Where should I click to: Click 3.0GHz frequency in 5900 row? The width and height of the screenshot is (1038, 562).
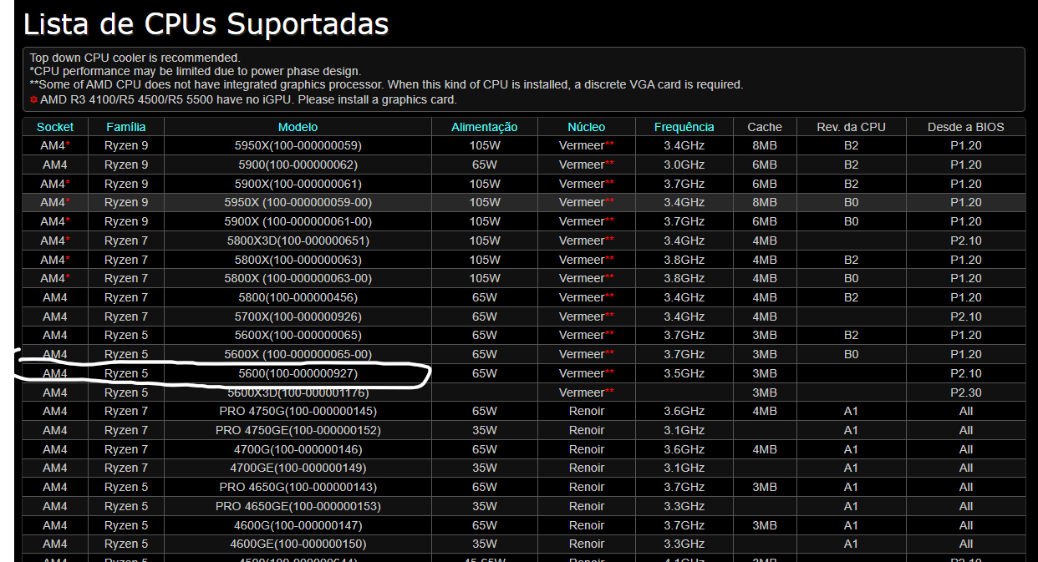click(x=684, y=165)
